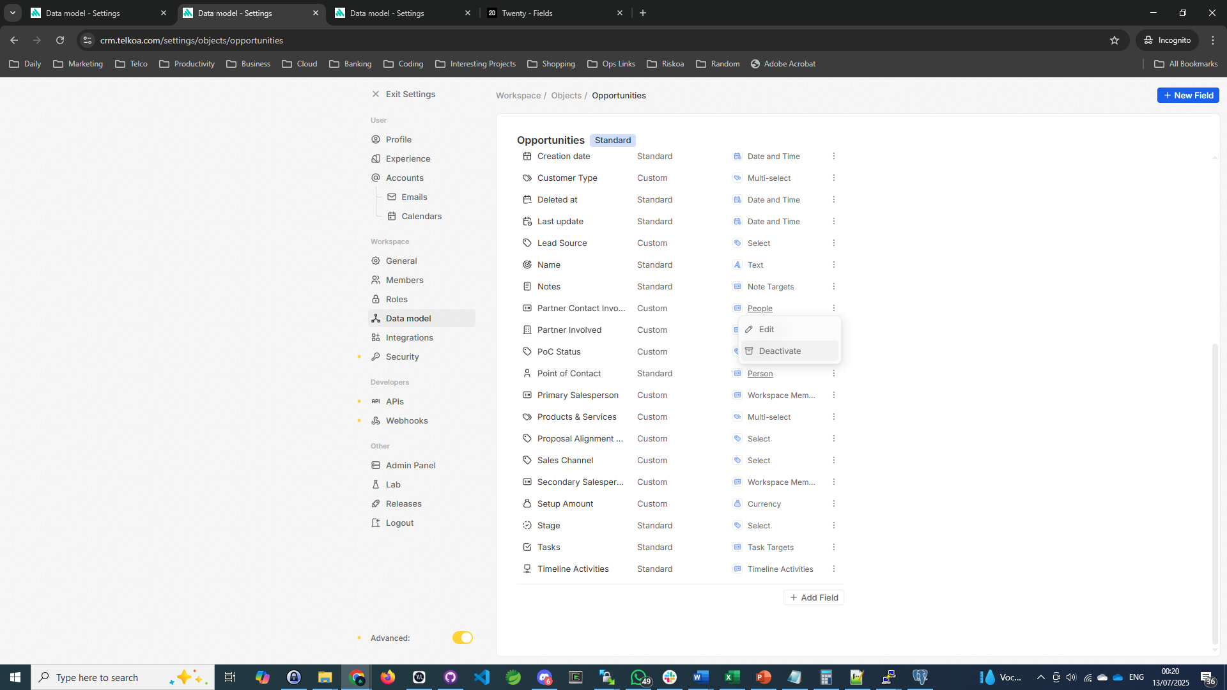Click the Timeline Activities icon

coord(527,569)
